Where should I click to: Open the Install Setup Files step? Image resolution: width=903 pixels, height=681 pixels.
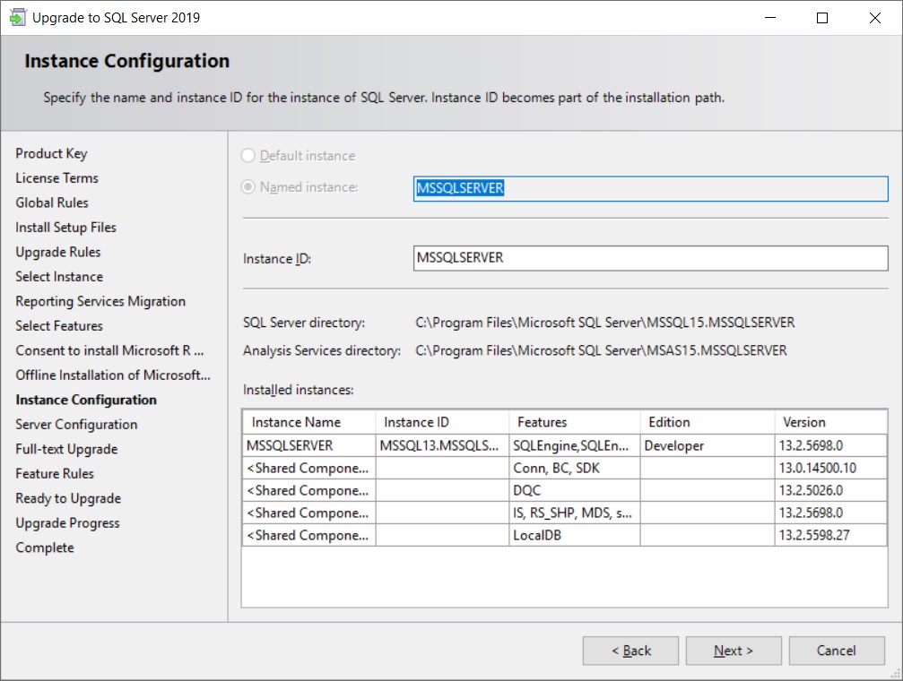click(x=65, y=228)
